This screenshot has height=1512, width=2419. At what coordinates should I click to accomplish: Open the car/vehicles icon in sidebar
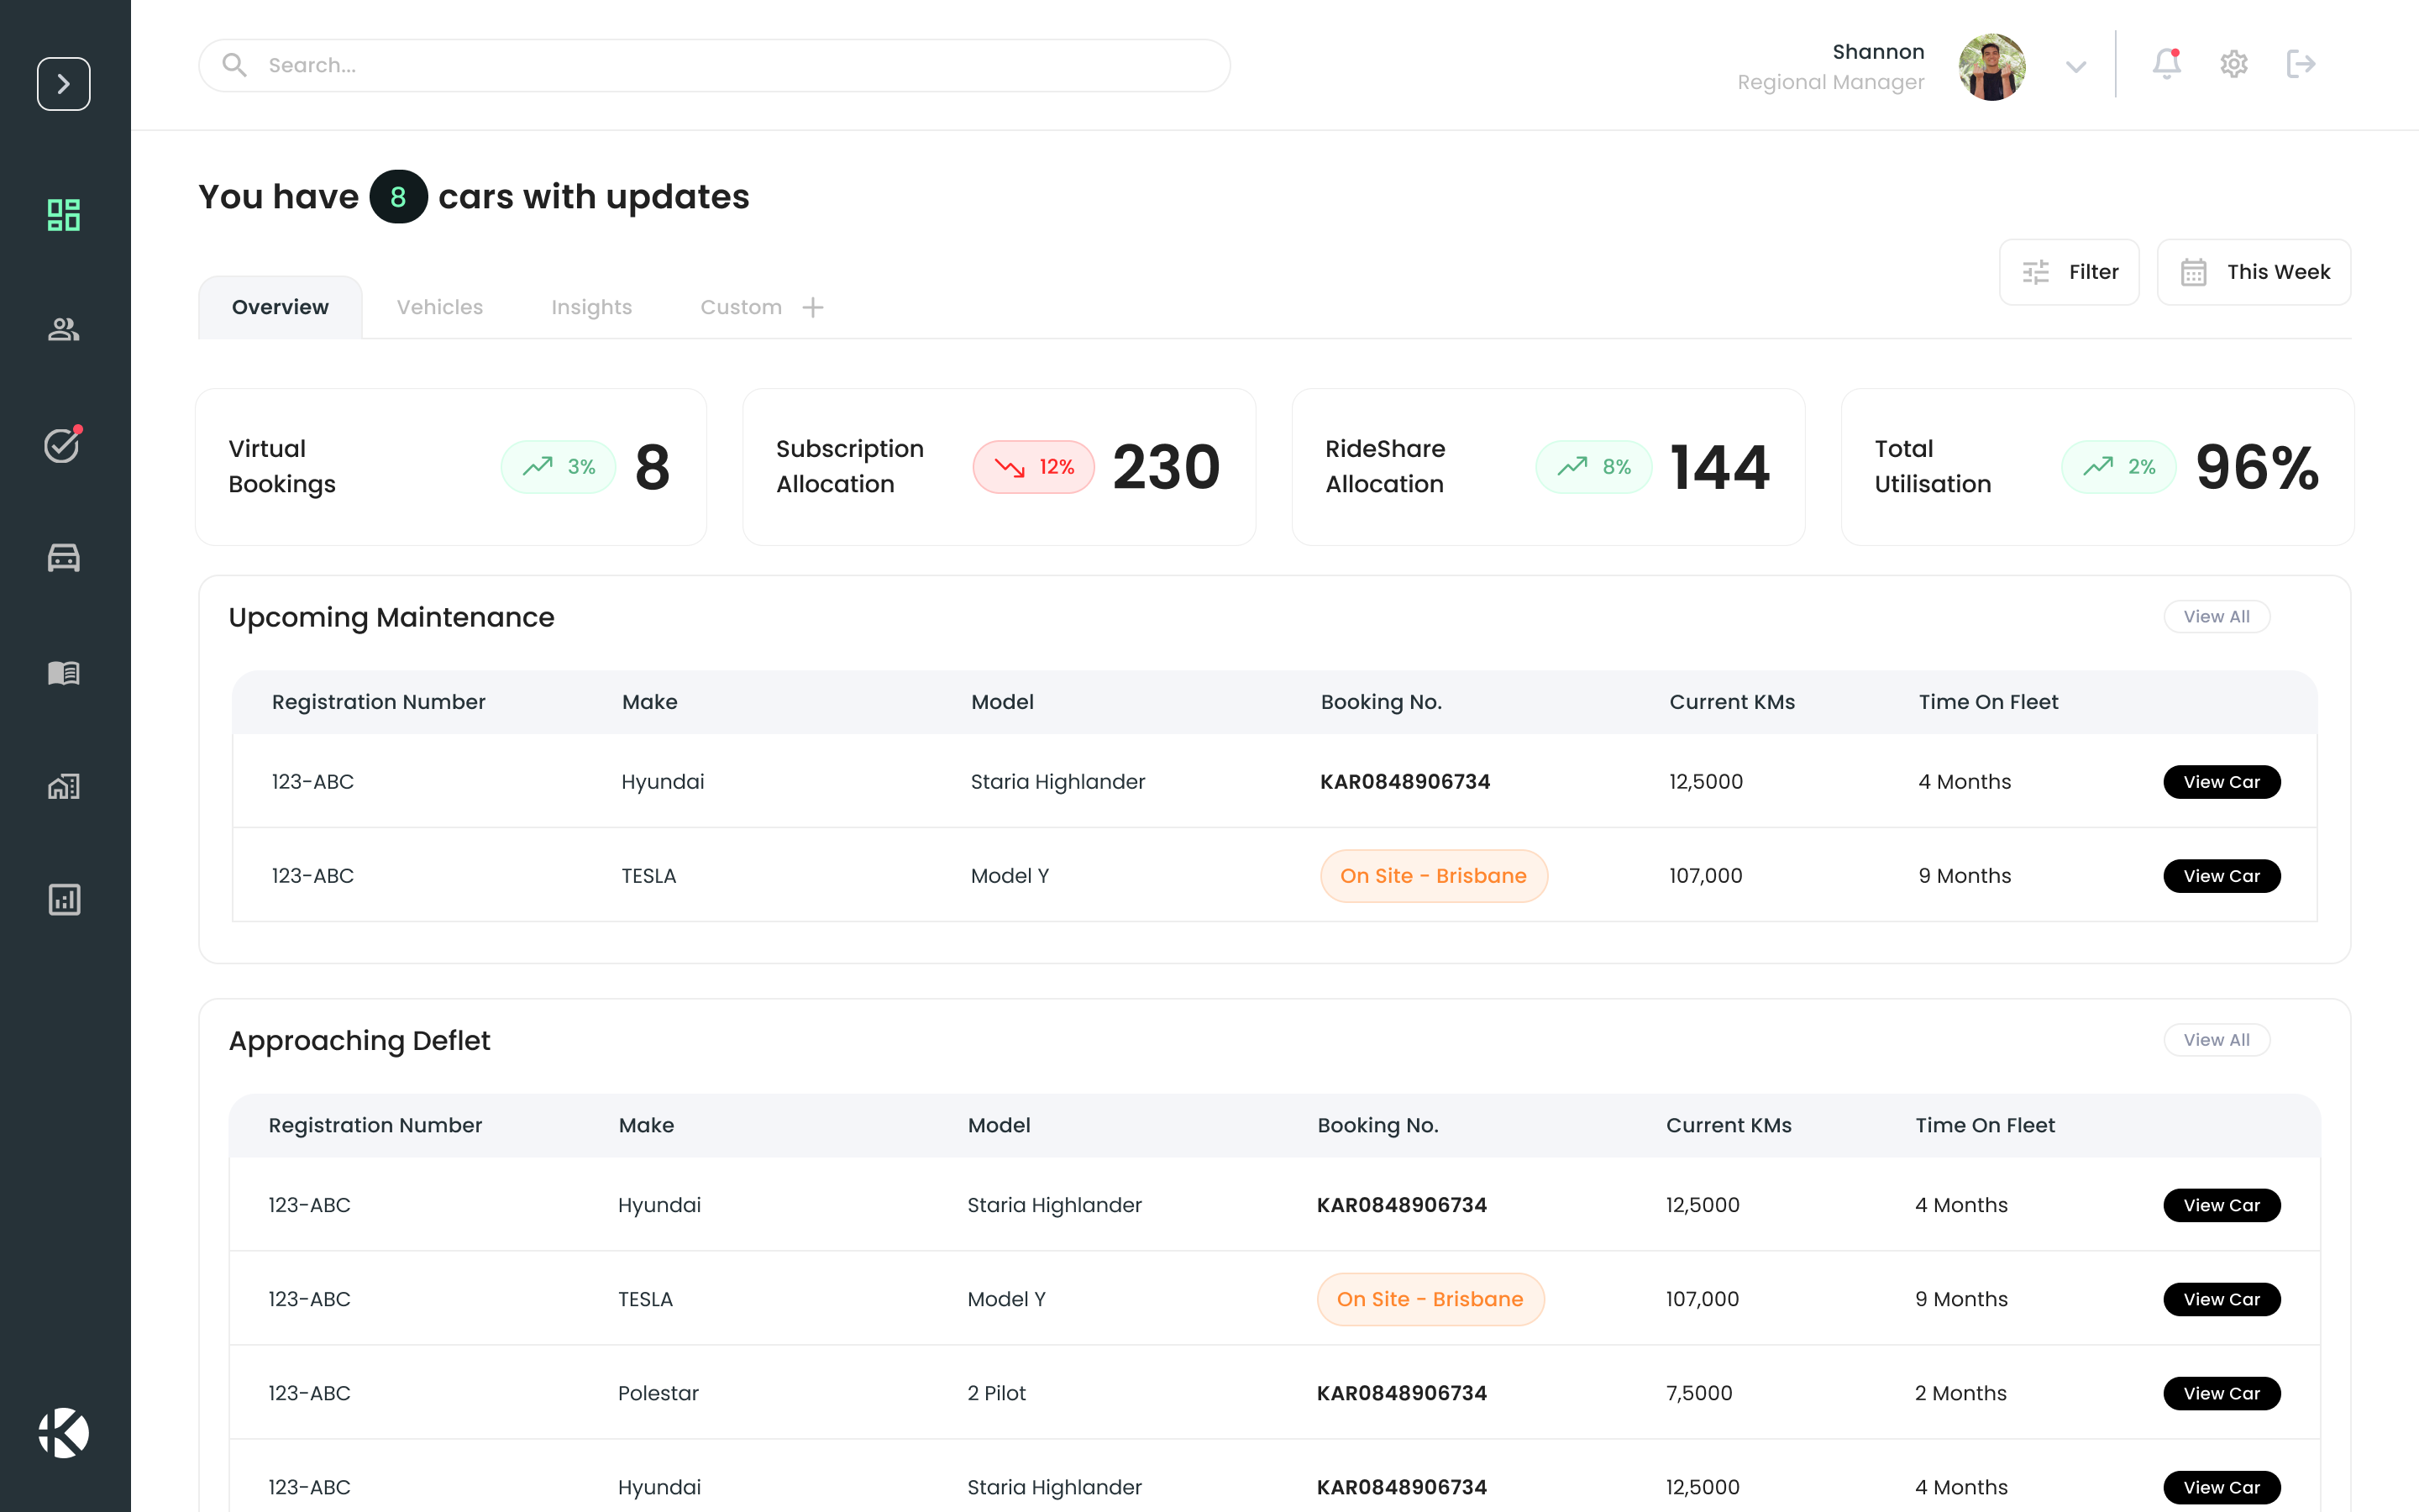click(x=63, y=558)
